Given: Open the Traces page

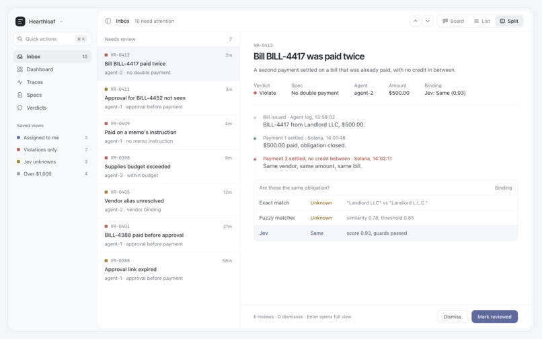Looking at the screenshot, I should (52, 82).
